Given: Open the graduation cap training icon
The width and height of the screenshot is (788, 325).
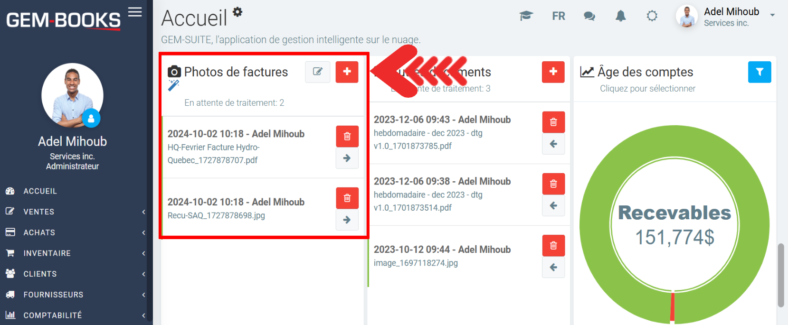Looking at the screenshot, I should coord(526,16).
